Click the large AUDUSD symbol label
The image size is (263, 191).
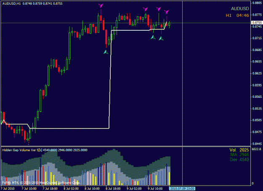click(240, 8)
